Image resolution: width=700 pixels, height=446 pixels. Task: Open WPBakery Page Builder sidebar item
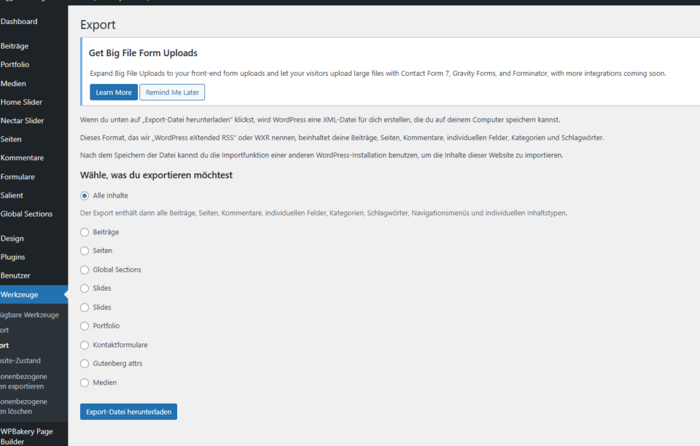pos(26,437)
